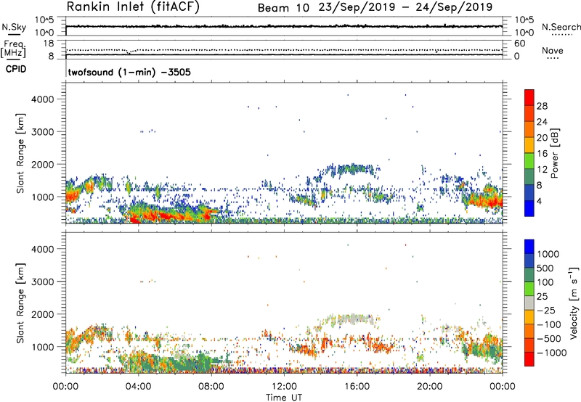The width and height of the screenshot is (581, 402).
Task: Click the light green 12–16 dB power colorbar segment
Action: coord(529,160)
